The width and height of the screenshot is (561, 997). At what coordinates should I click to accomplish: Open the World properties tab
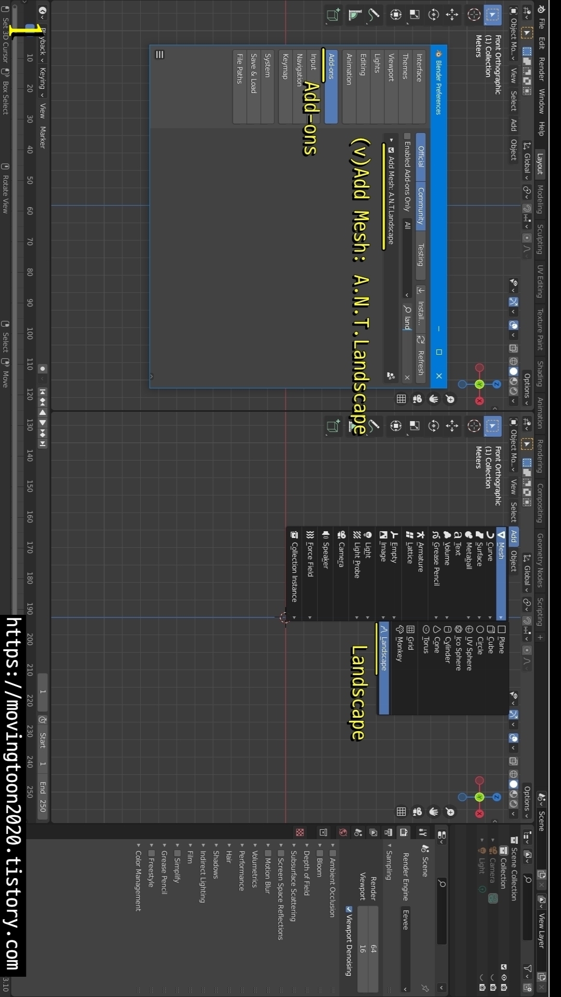(x=343, y=832)
